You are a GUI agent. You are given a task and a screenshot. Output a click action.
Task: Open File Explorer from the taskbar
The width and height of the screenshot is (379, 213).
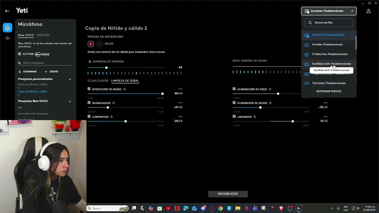238,208
